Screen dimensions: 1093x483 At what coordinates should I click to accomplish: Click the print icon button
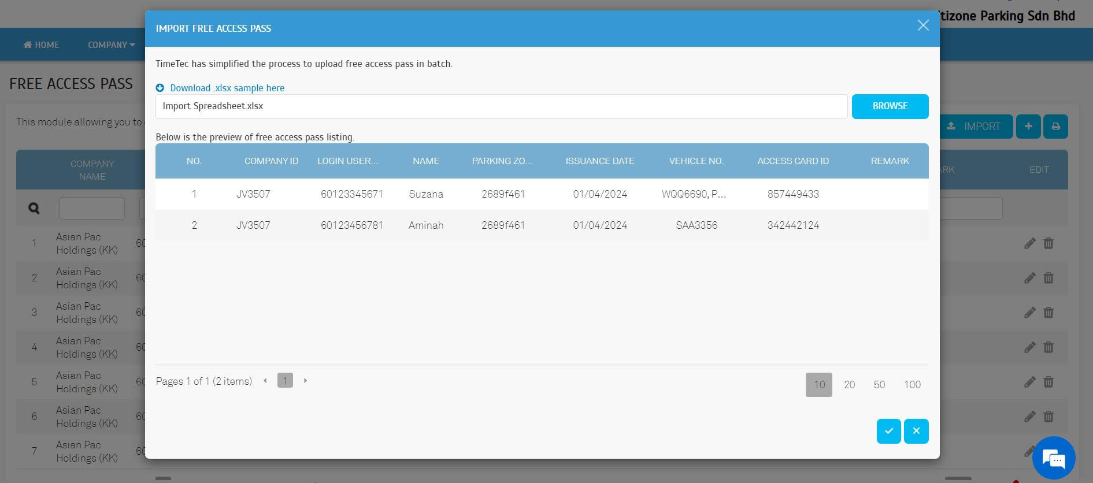coord(1055,127)
